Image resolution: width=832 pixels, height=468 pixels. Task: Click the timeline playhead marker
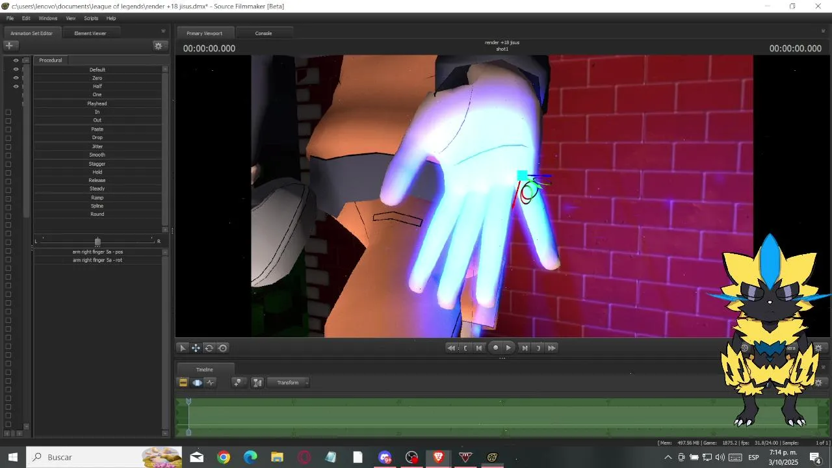coord(188,402)
